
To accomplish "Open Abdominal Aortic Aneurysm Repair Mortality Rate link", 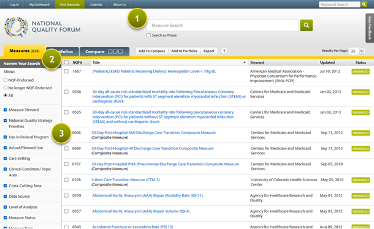I will 147,196.
